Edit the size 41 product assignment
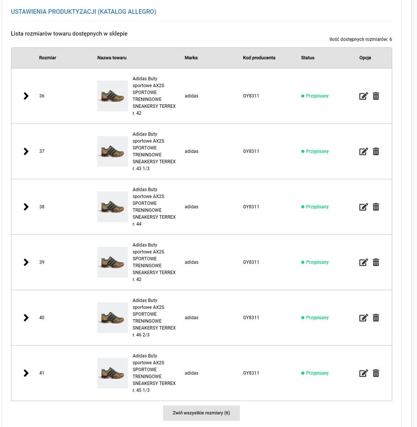This screenshot has height=427, width=417. tap(364, 373)
